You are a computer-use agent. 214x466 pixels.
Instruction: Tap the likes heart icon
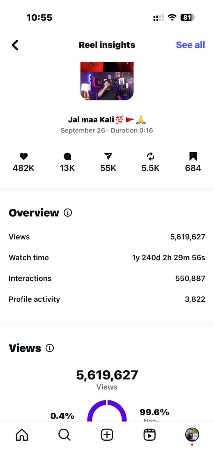click(x=24, y=156)
